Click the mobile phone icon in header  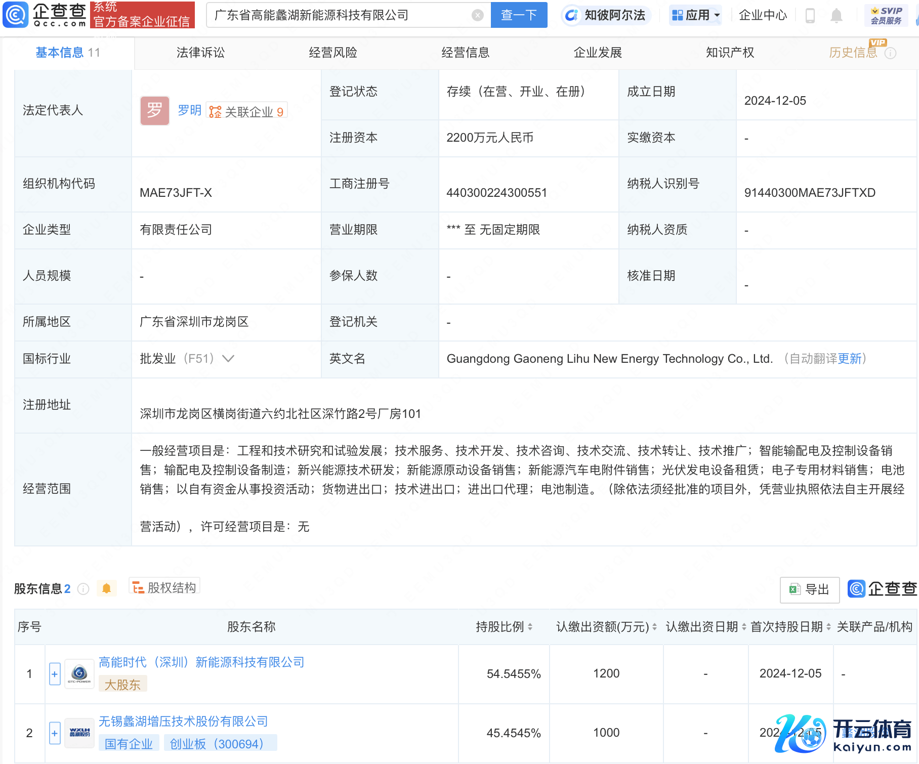coord(810,16)
